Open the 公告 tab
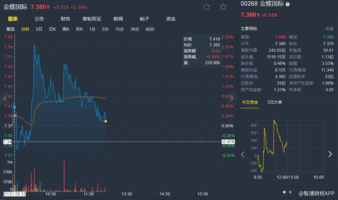The width and height of the screenshot is (338, 200). click(x=39, y=19)
